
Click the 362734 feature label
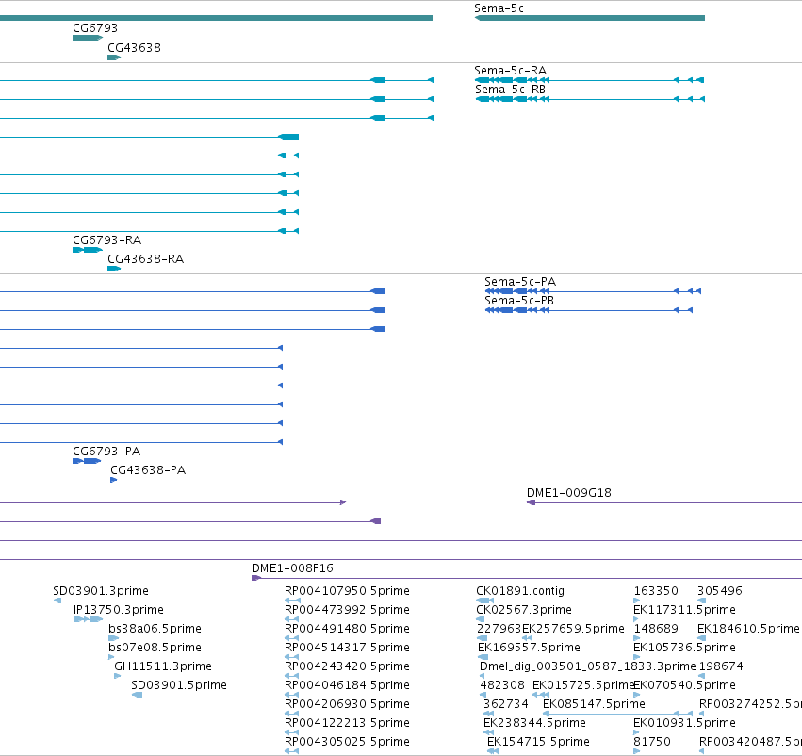pos(506,704)
